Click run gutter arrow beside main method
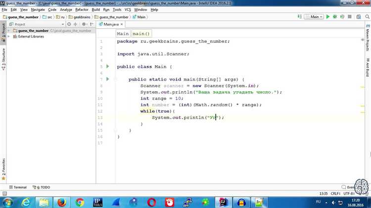Viewport: 371px width, 208px height. [108, 79]
